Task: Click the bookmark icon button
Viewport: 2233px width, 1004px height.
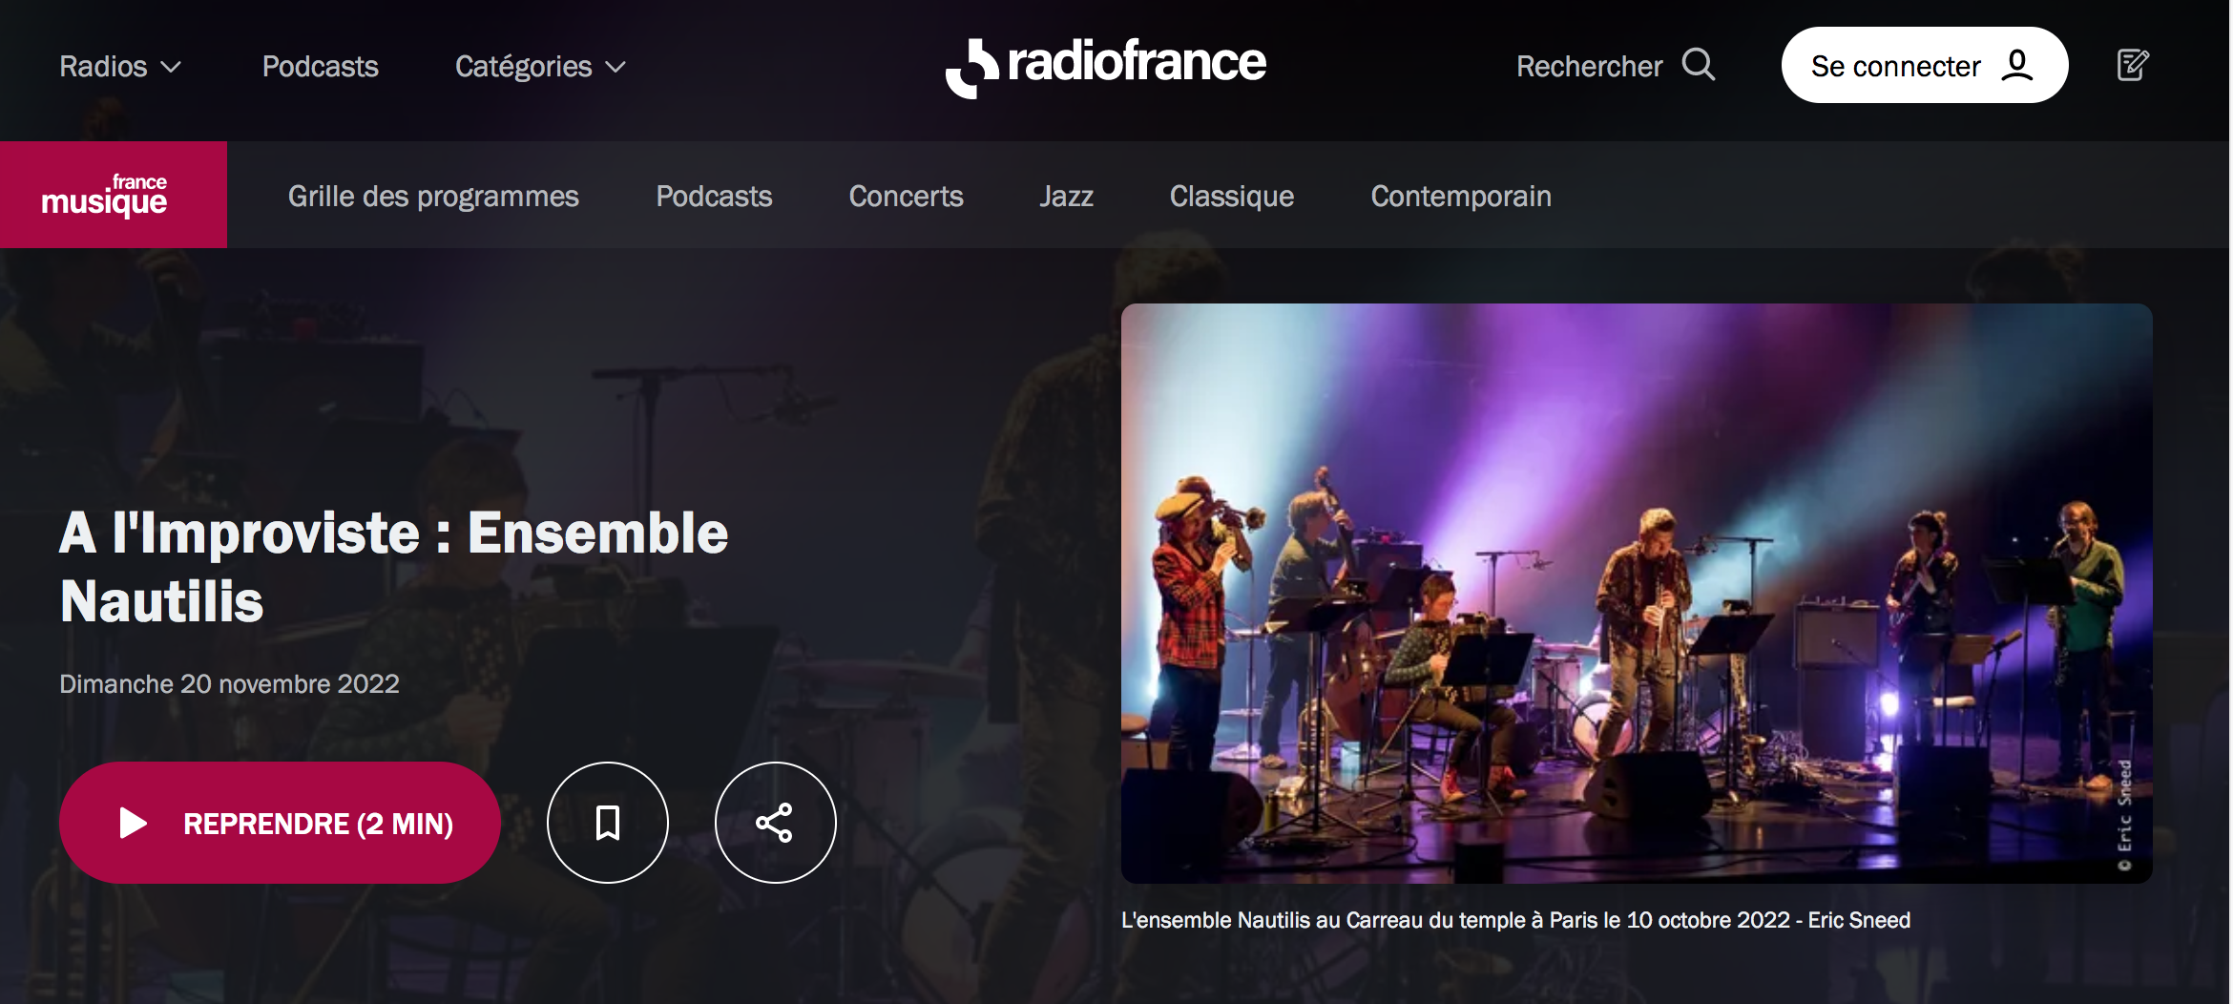Action: click(608, 823)
